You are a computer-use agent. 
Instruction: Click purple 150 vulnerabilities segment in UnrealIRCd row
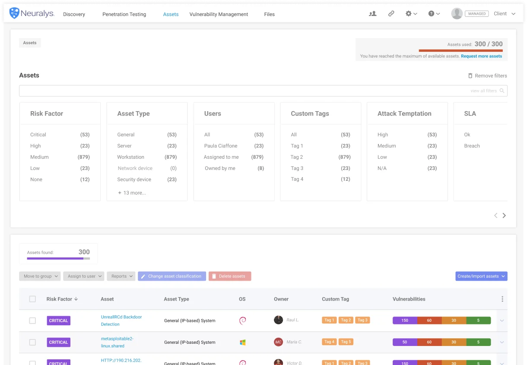(x=405, y=320)
